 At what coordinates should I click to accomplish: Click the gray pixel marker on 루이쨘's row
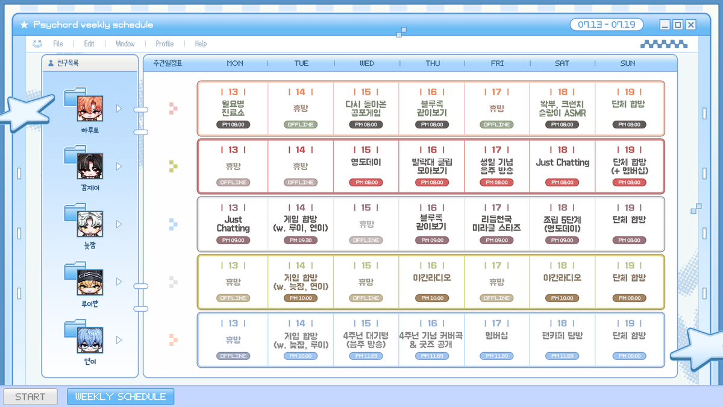tap(173, 282)
